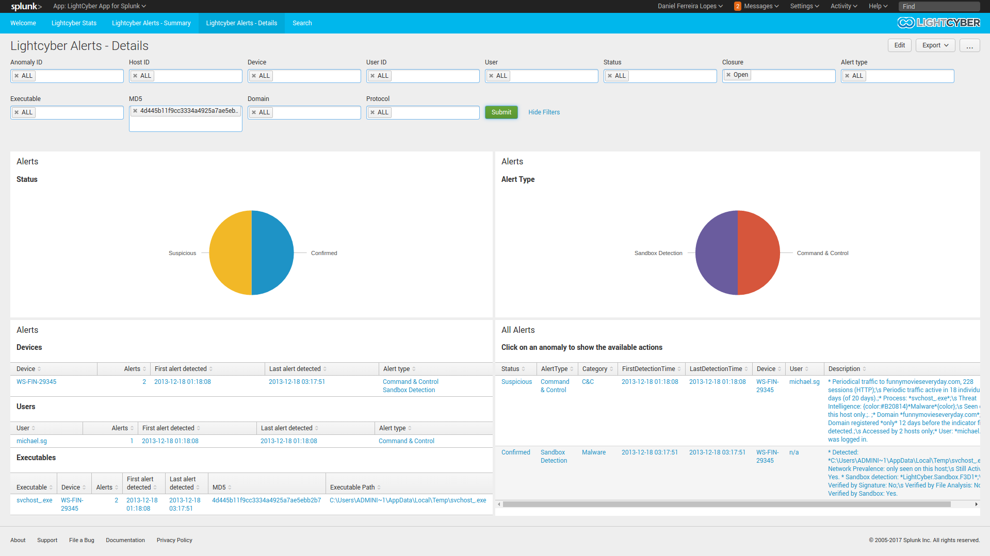Image resolution: width=990 pixels, height=556 pixels.
Task: Click the File a Bug footer link
Action: pos(82,540)
